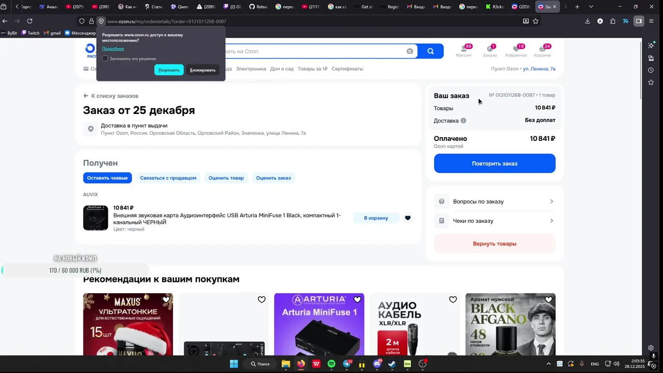Click Связаться с продавцом button

click(x=168, y=178)
